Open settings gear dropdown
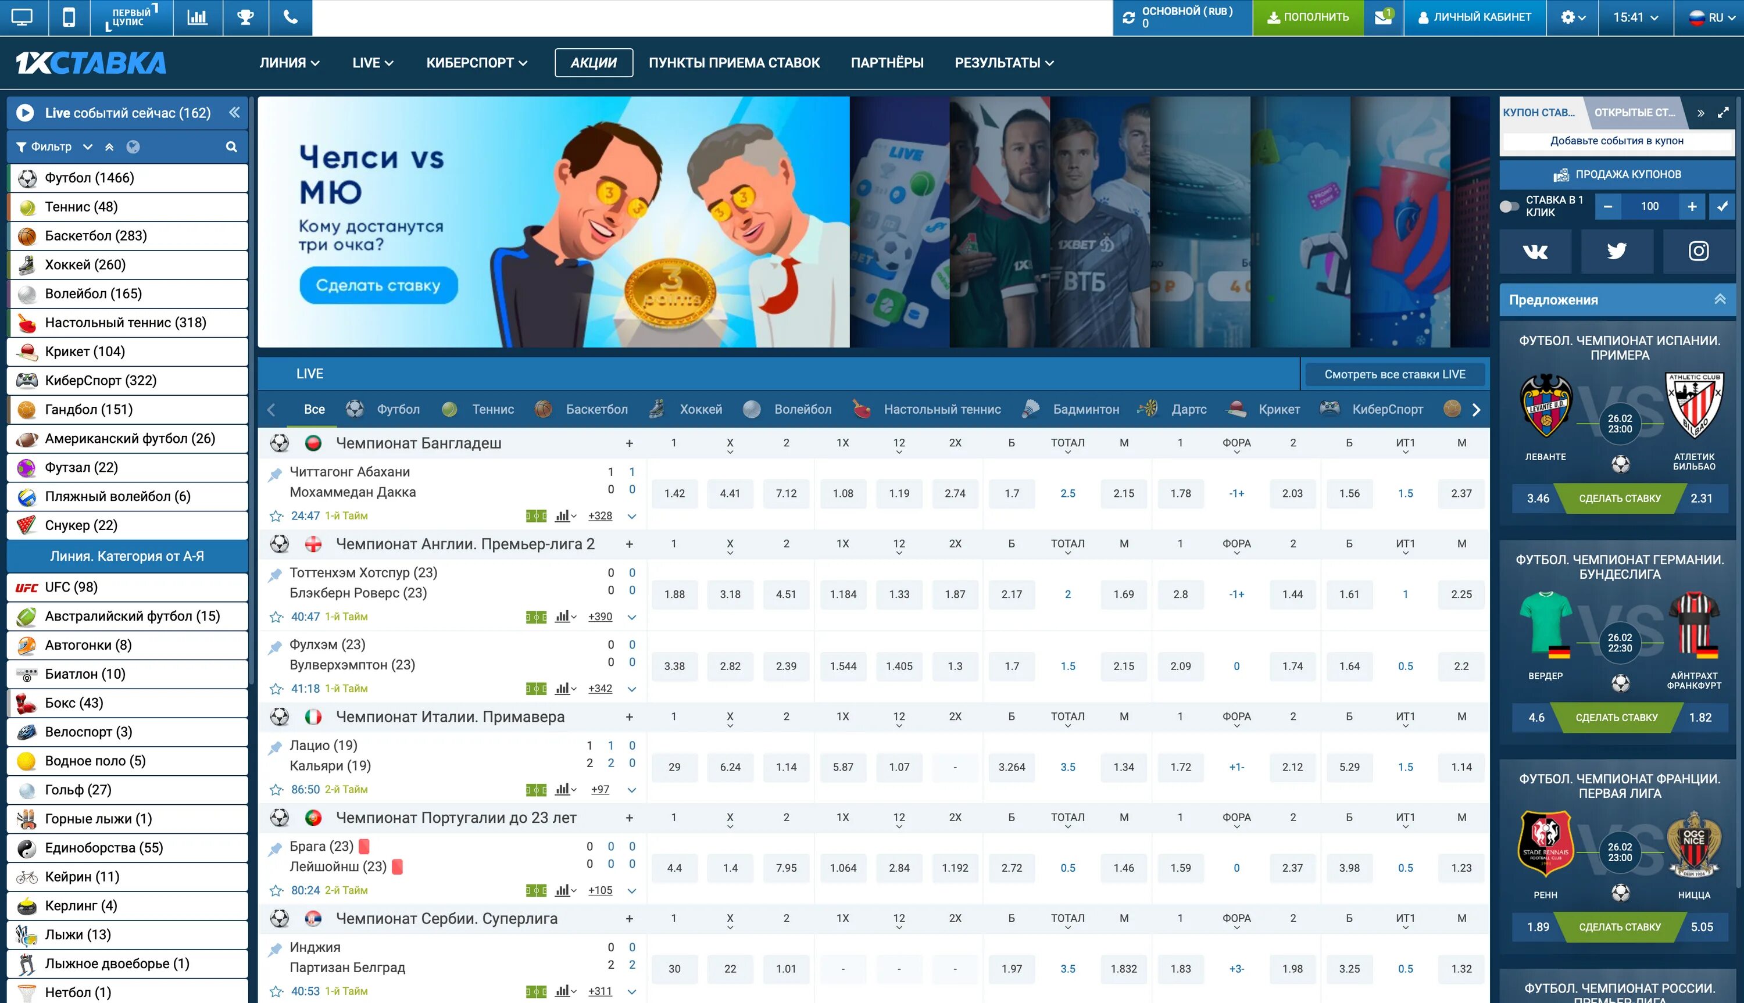This screenshot has width=1744, height=1003. click(x=1573, y=17)
